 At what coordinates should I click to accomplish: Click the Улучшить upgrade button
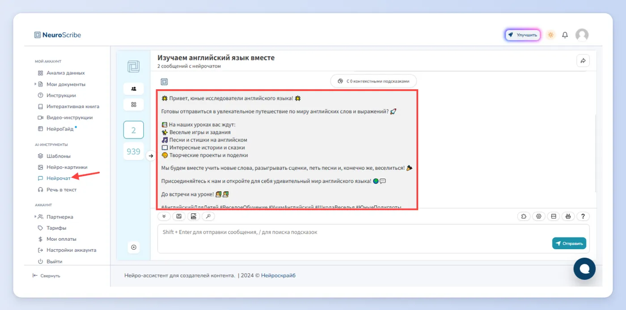tap(523, 35)
